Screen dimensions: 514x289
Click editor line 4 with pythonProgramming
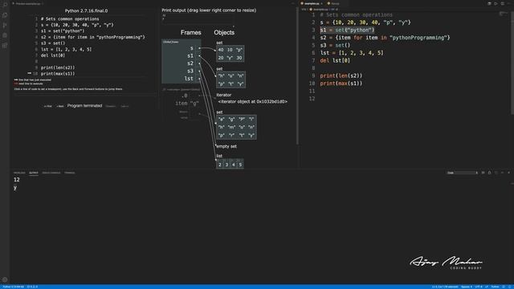point(385,38)
